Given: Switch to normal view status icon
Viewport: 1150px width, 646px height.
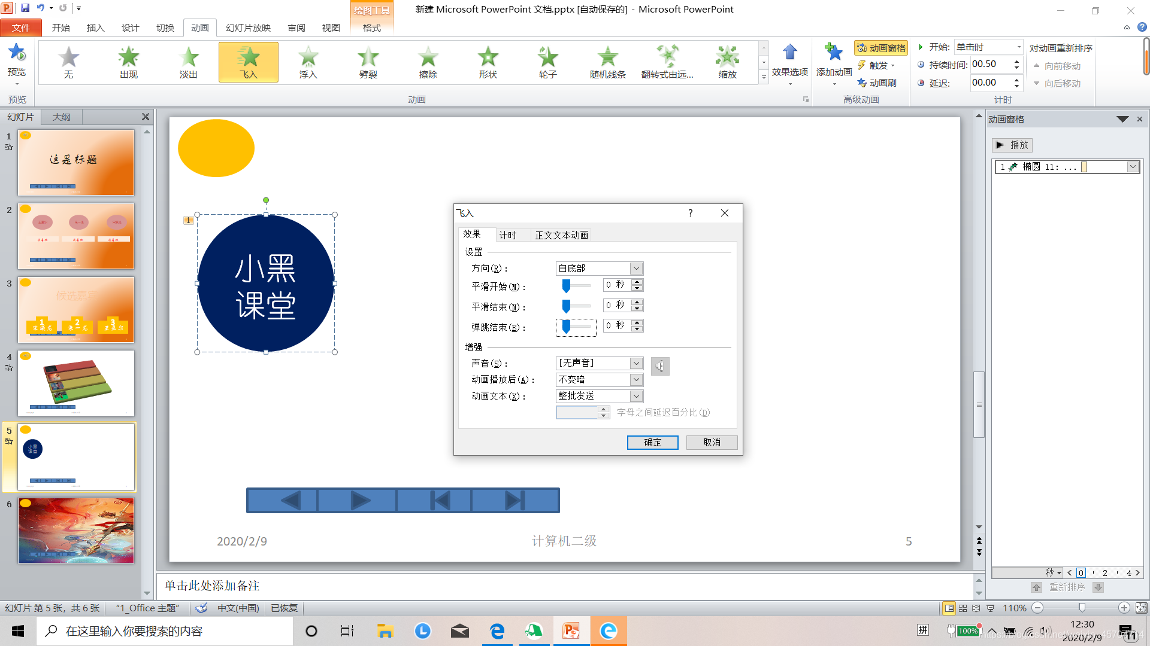Looking at the screenshot, I should [x=949, y=608].
